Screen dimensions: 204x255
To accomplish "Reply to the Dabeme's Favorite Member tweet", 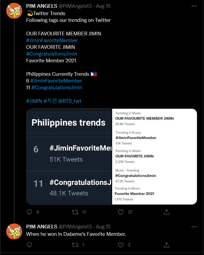I will pyautogui.click(x=29, y=245).
